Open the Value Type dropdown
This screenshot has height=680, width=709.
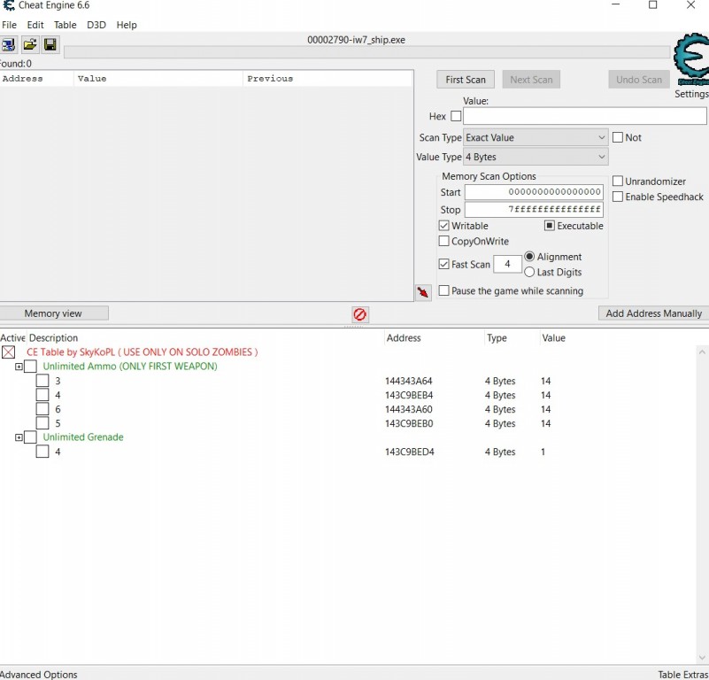pyautogui.click(x=536, y=157)
